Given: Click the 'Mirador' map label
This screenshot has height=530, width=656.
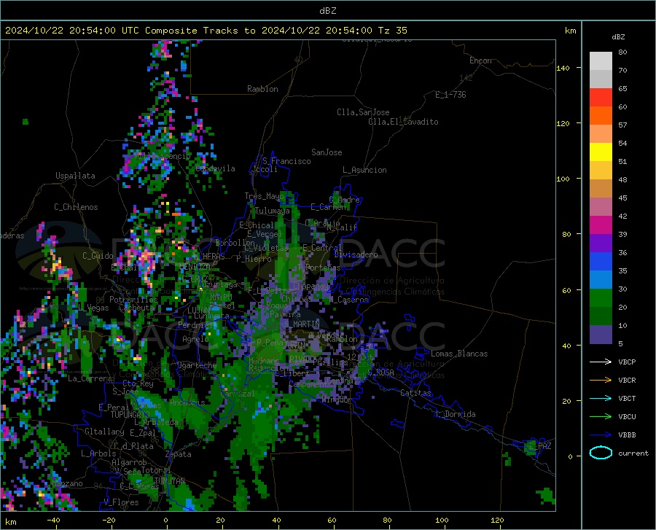Looking at the screenshot, I should 337,400.
